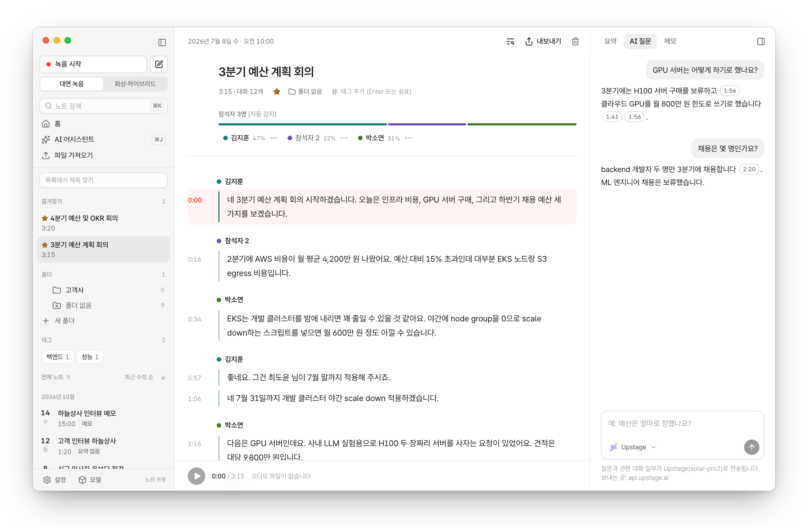Open options menu for 김지훈 speaker

274,138
